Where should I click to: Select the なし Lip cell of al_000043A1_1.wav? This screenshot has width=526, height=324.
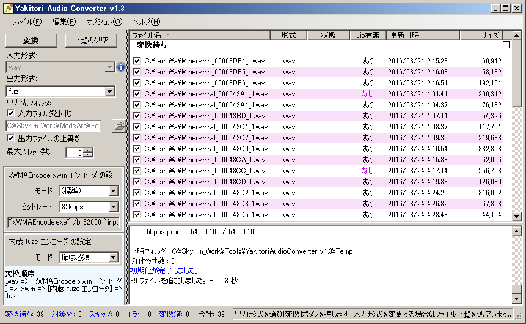[368, 94]
